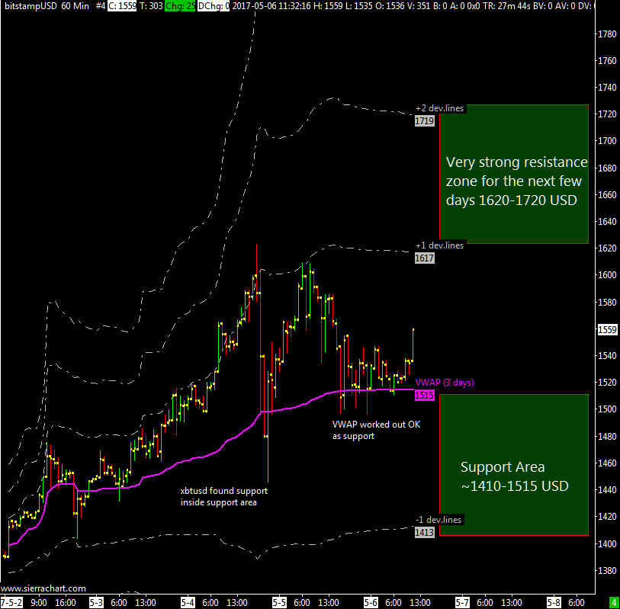The image size is (620, 609).
Task: Click the 'VWAP (3 days)' magenta label
Action: pyautogui.click(x=445, y=383)
